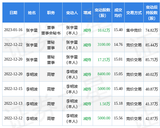The width and height of the screenshot is (160, 128).
Task: Click the 变动股数(股) column header
Action: [102, 13]
